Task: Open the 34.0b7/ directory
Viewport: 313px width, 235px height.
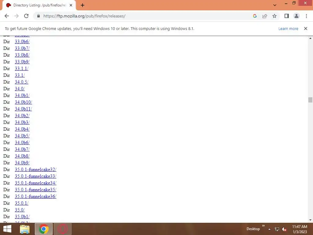Action: coord(22,149)
